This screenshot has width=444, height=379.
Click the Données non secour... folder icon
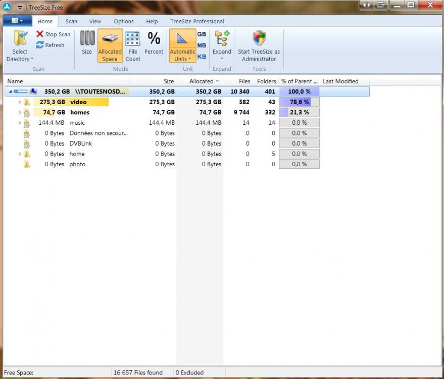click(27, 133)
